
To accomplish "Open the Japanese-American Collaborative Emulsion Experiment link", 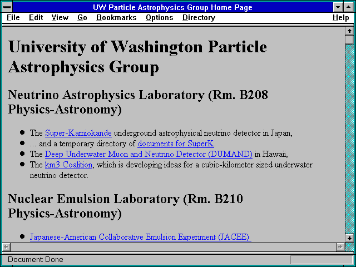I will [x=141, y=237].
